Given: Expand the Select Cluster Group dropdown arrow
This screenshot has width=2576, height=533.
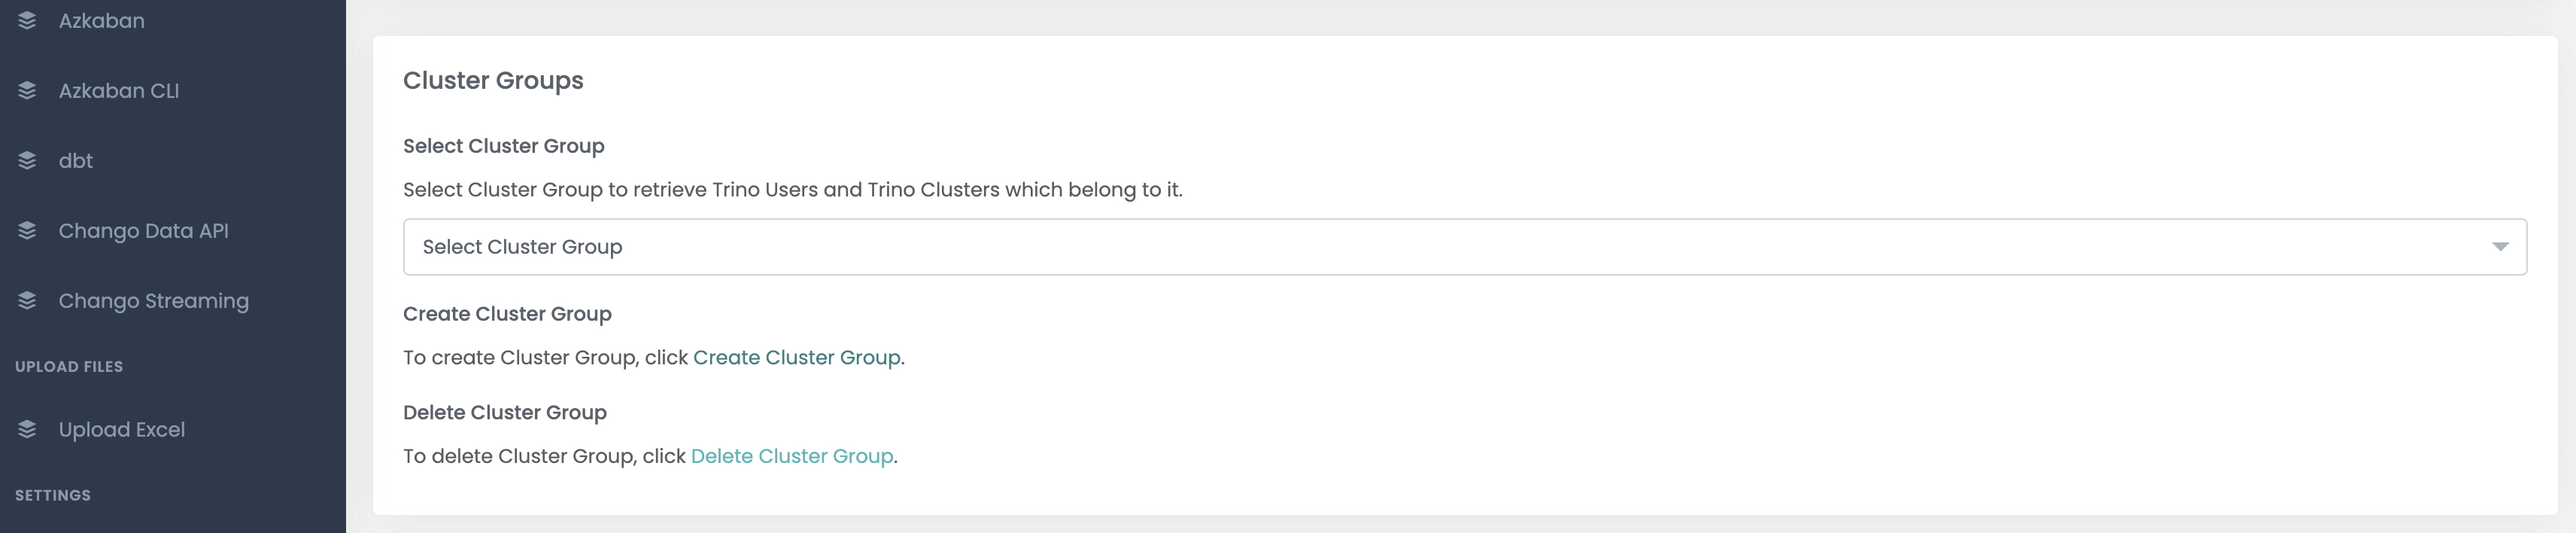Looking at the screenshot, I should tap(2499, 247).
